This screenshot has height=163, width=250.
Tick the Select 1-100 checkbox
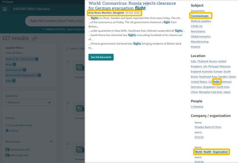pos(68,48)
